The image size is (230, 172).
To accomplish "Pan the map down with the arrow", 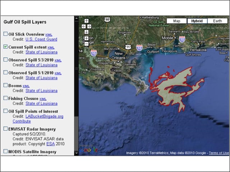I will point(86,32).
